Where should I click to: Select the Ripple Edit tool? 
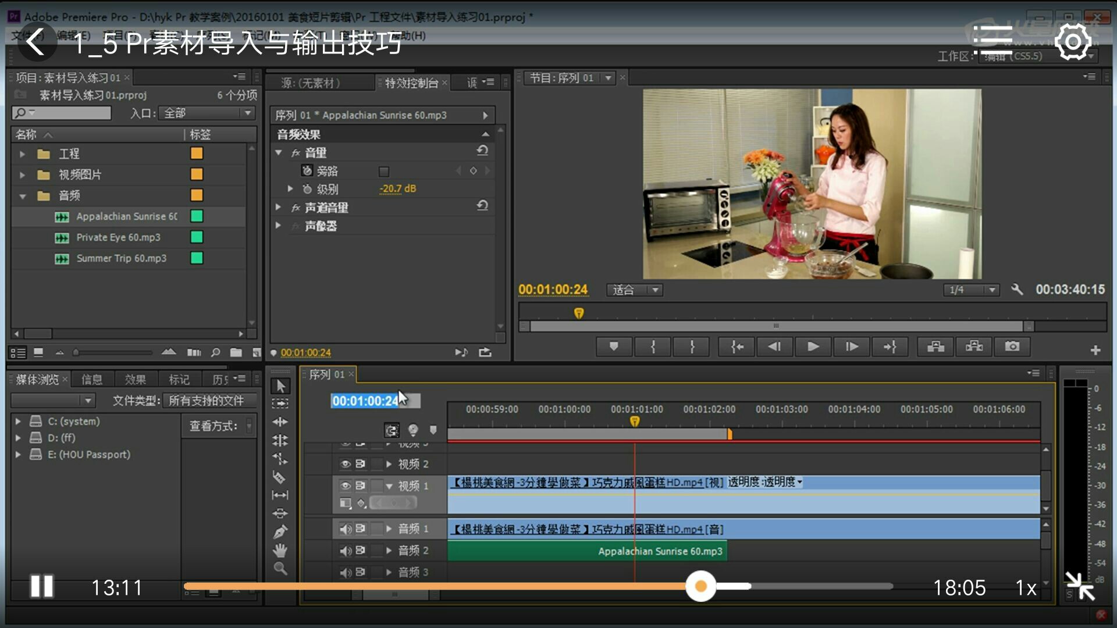[280, 422]
